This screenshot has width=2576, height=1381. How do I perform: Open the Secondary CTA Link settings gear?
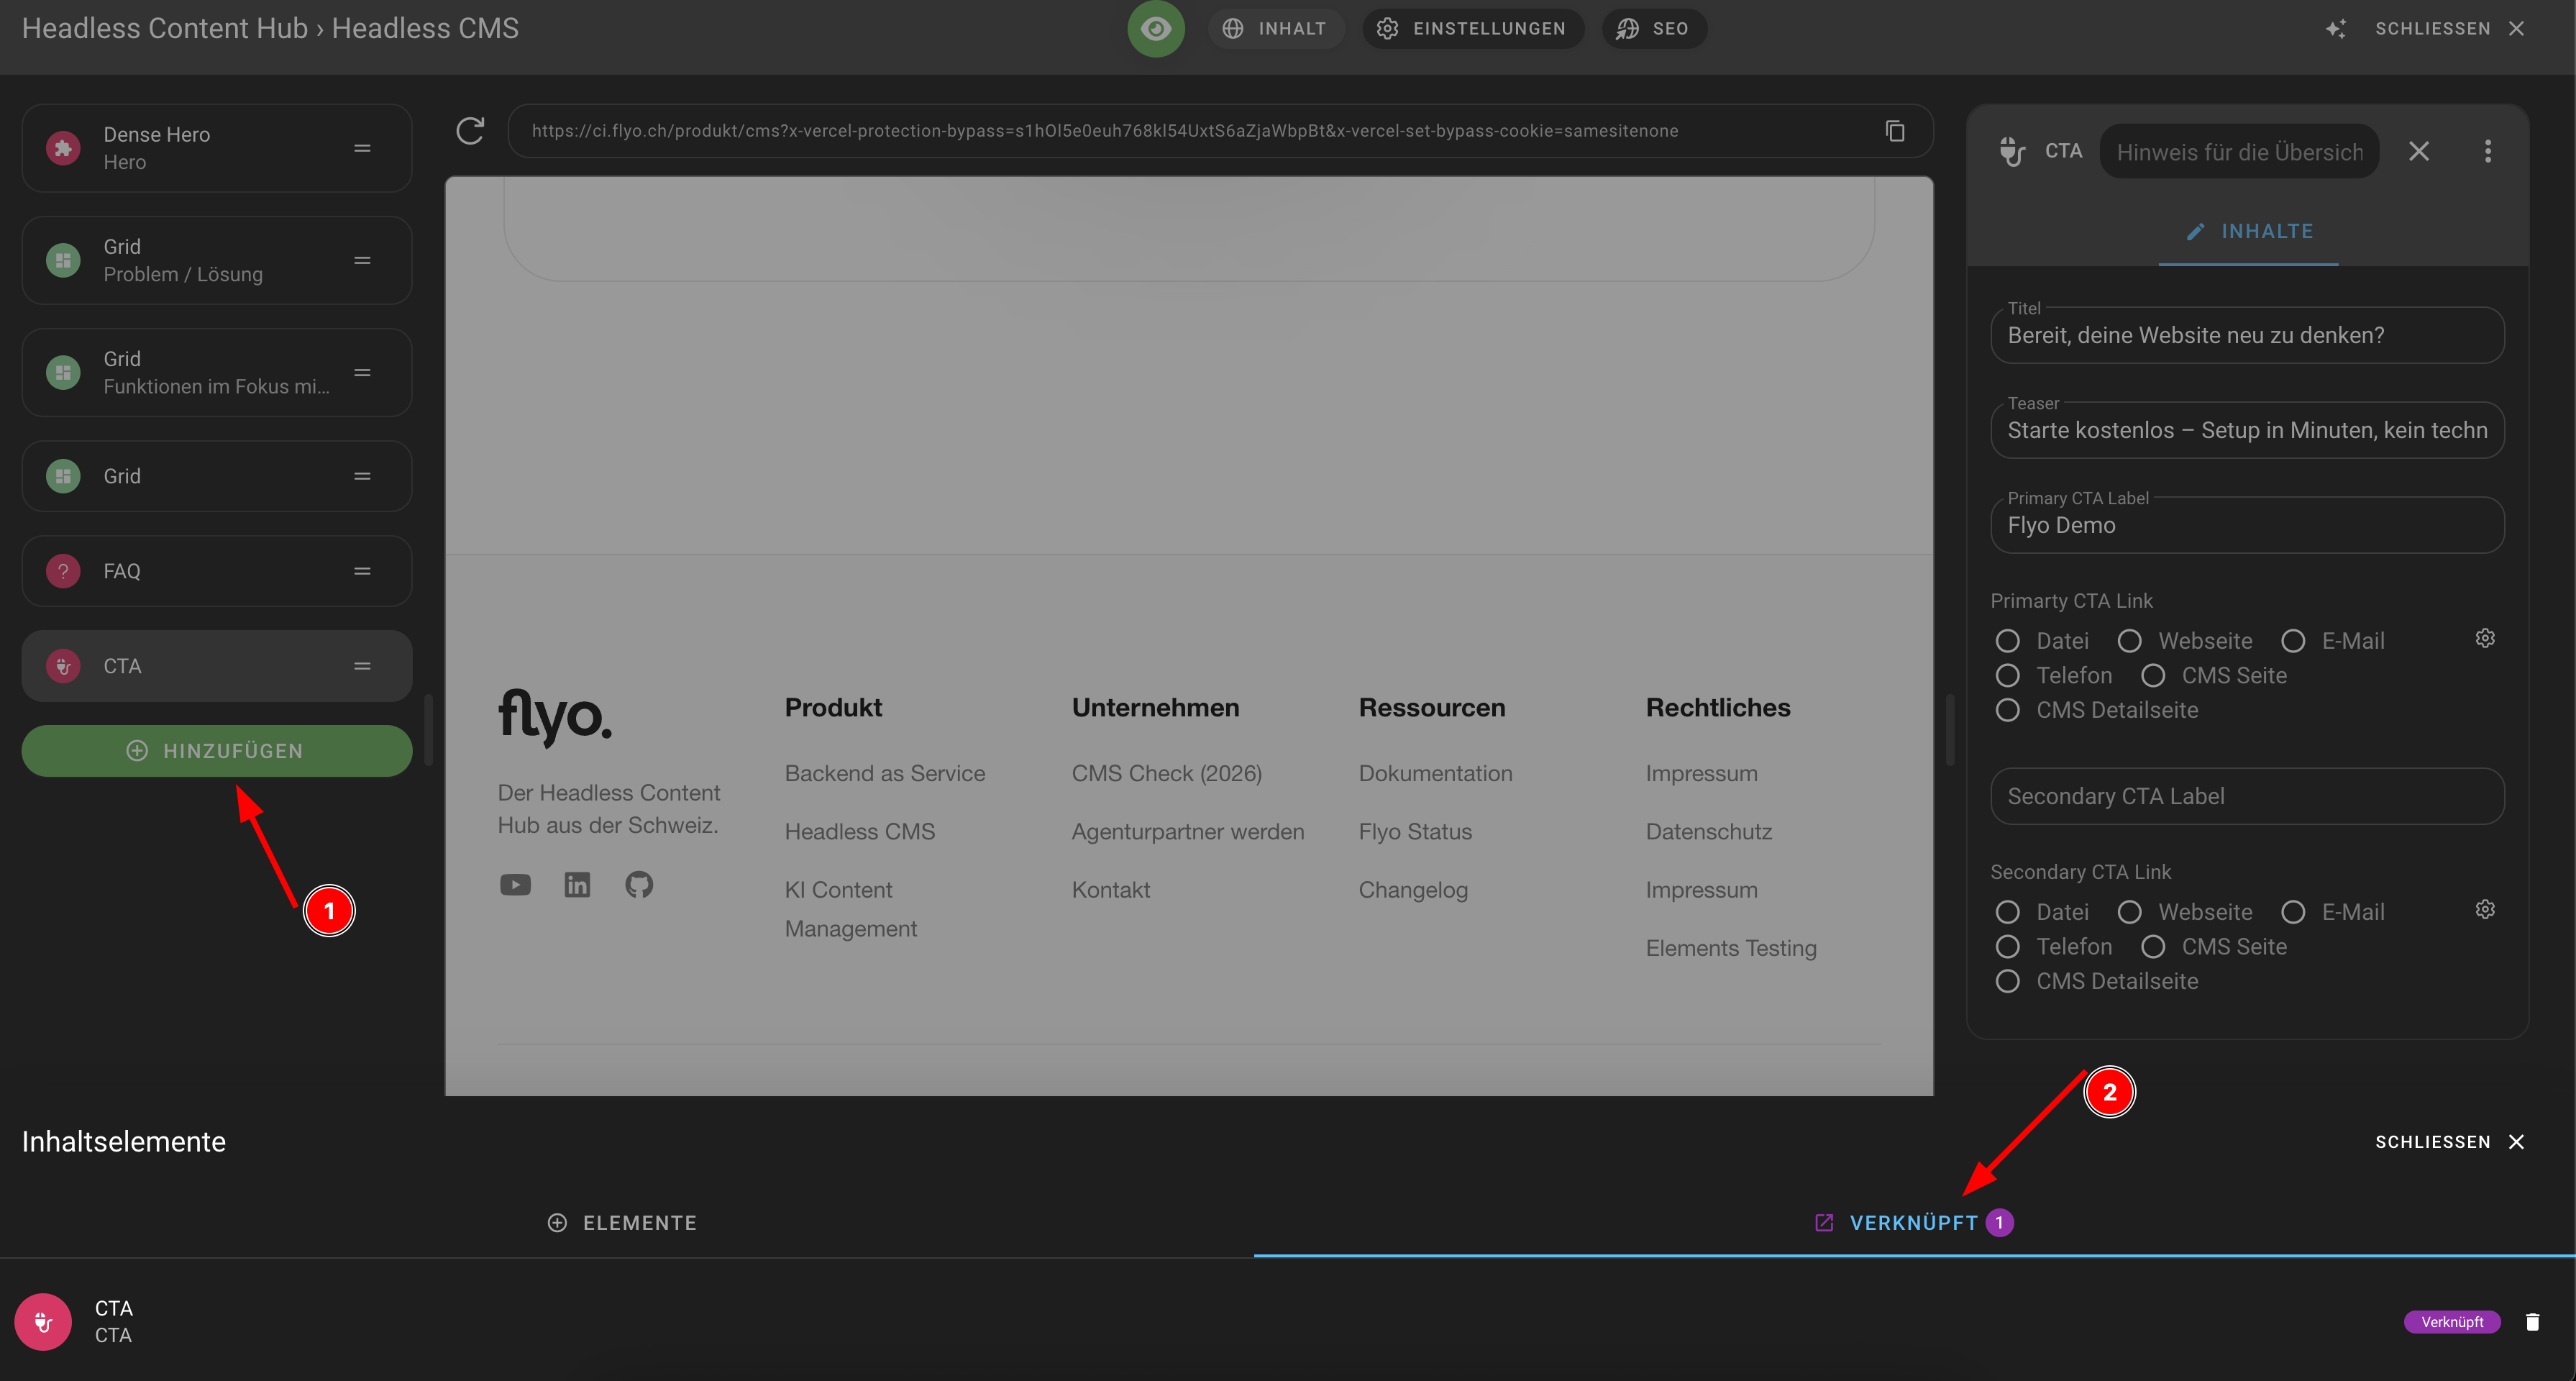click(x=2486, y=909)
